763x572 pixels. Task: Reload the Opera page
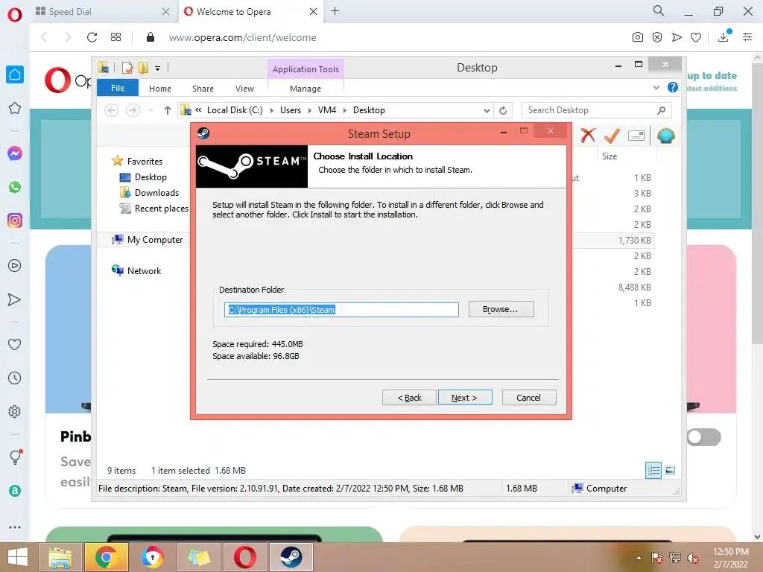tap(92, 37)
